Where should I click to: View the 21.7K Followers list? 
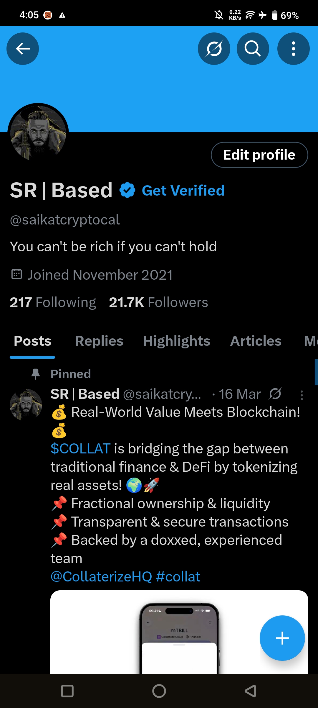158,302
